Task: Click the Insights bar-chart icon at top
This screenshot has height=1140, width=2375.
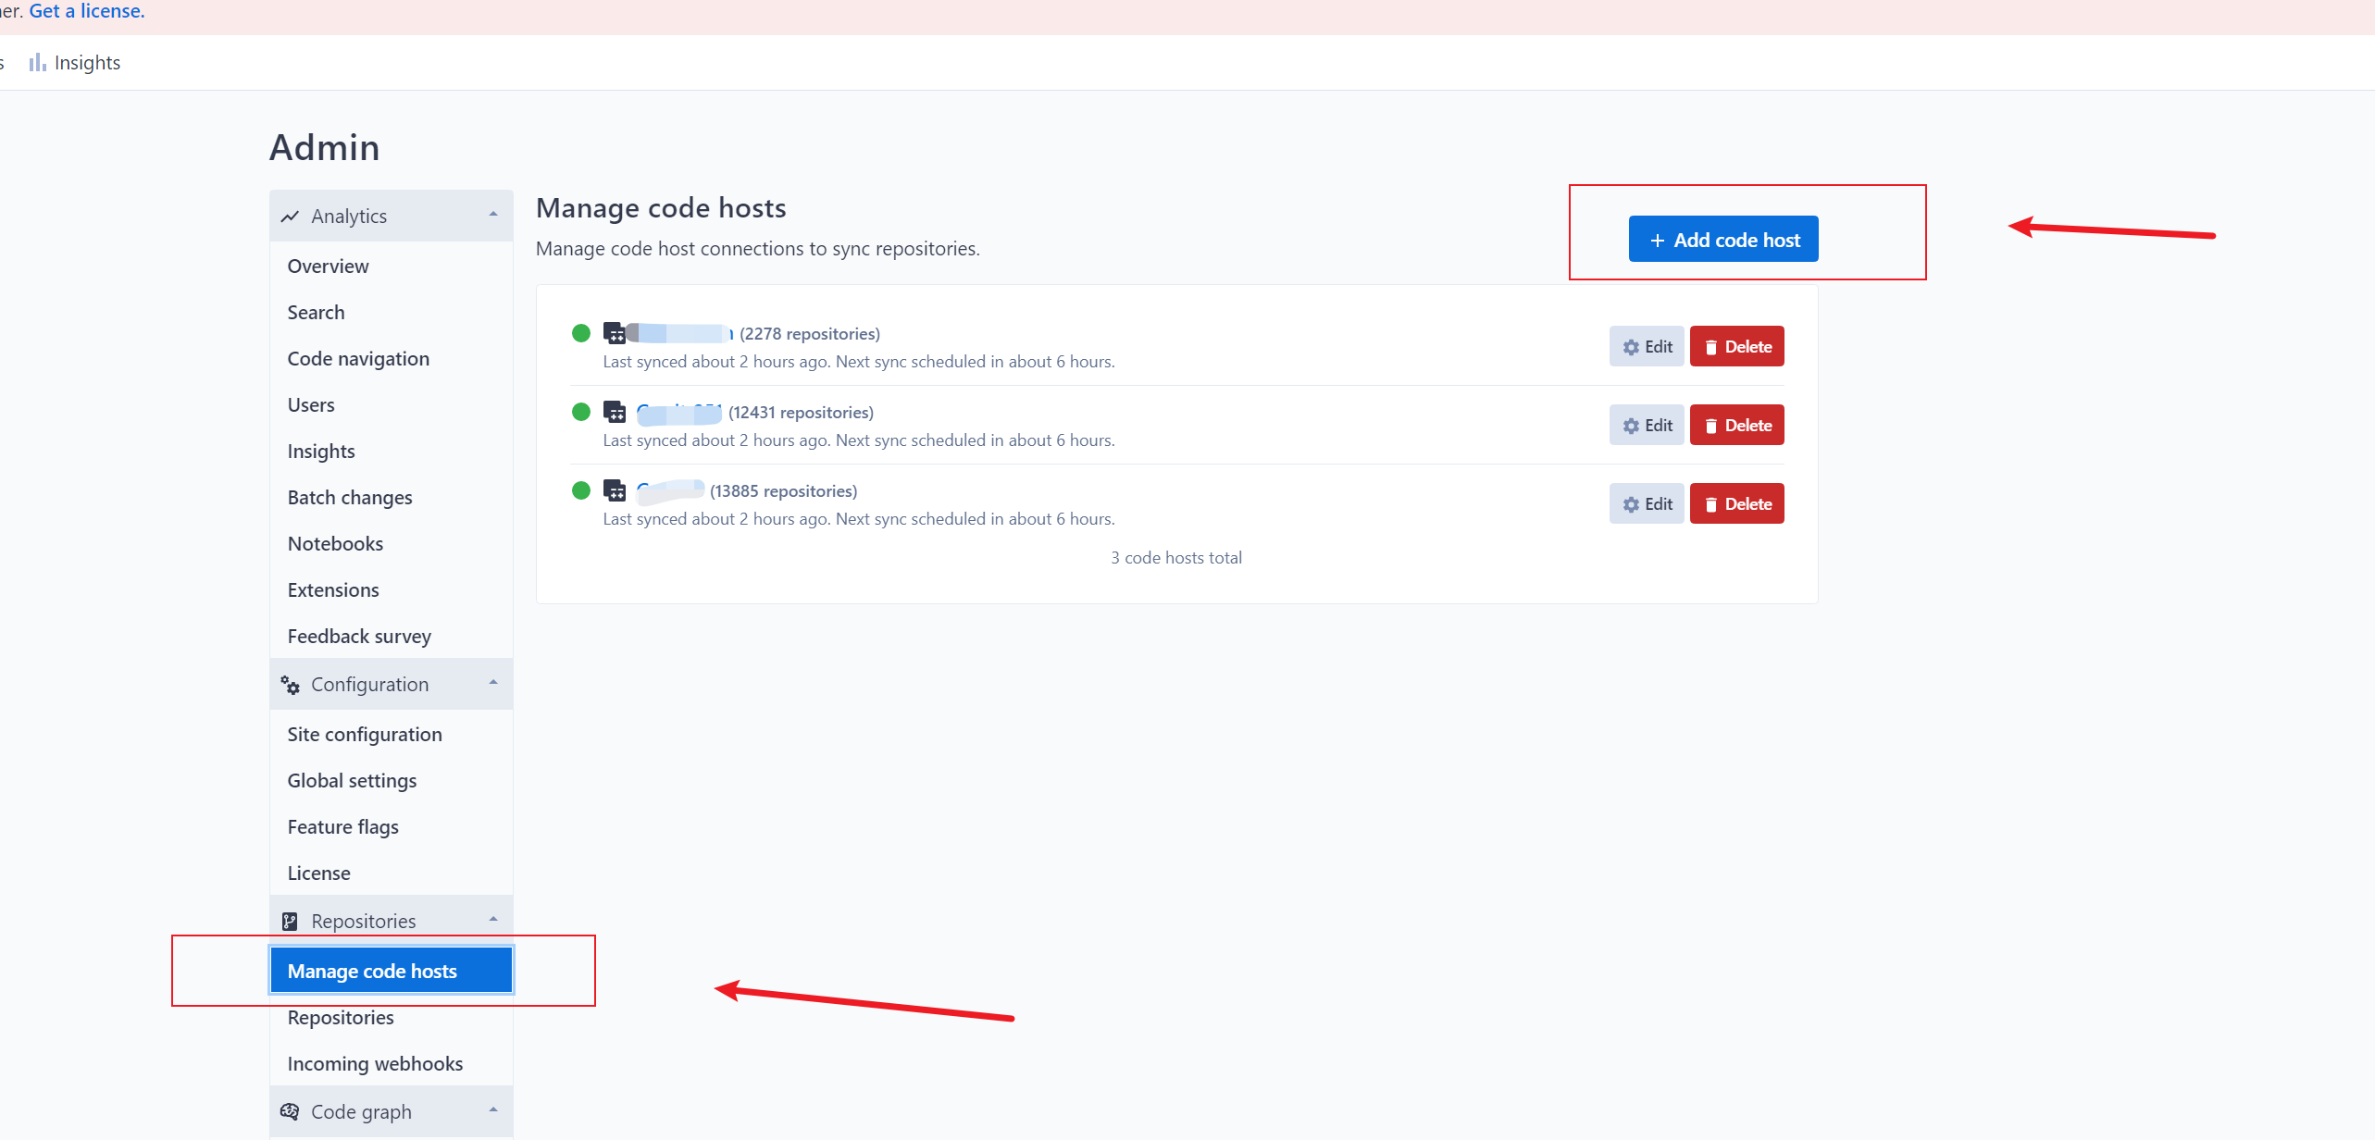Action: point(37,62)
